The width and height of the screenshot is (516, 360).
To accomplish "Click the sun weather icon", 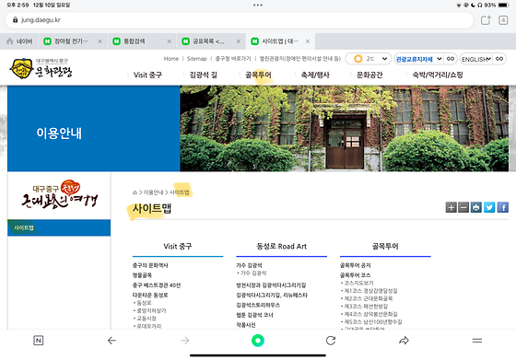I will pyautogui.click(x=358, y=59).
